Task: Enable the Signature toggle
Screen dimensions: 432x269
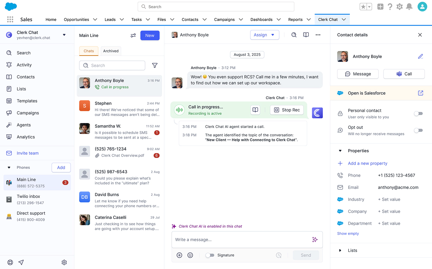Action: point(210,255)
